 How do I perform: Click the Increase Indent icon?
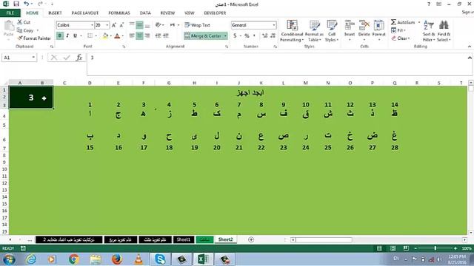[166, 35]
